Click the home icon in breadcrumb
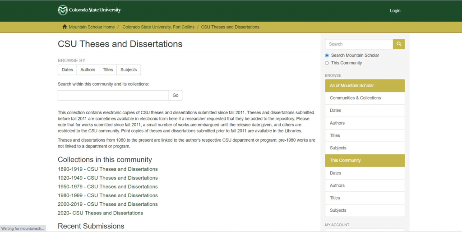This screenshot has width=462, height=232. point(65,27)
